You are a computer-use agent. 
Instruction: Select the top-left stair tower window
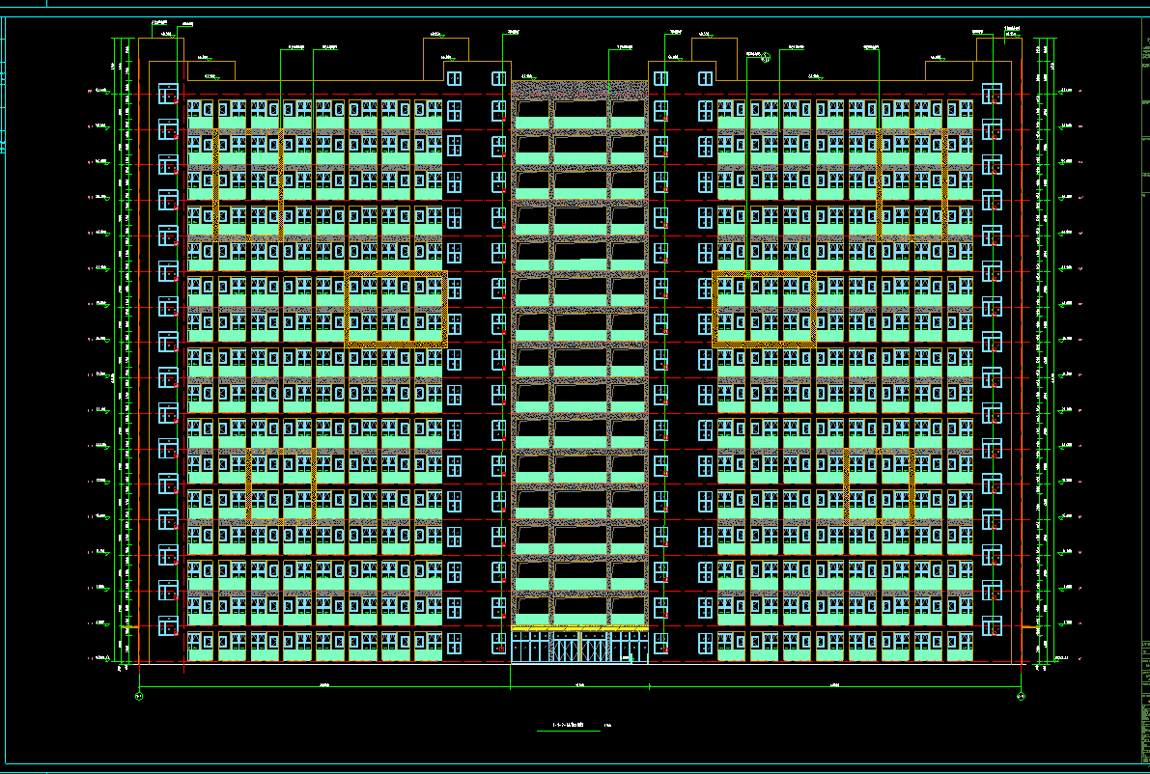click(168, 94)
